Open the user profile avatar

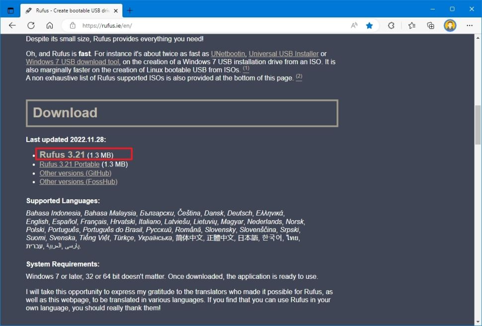[x=450, y=25]
